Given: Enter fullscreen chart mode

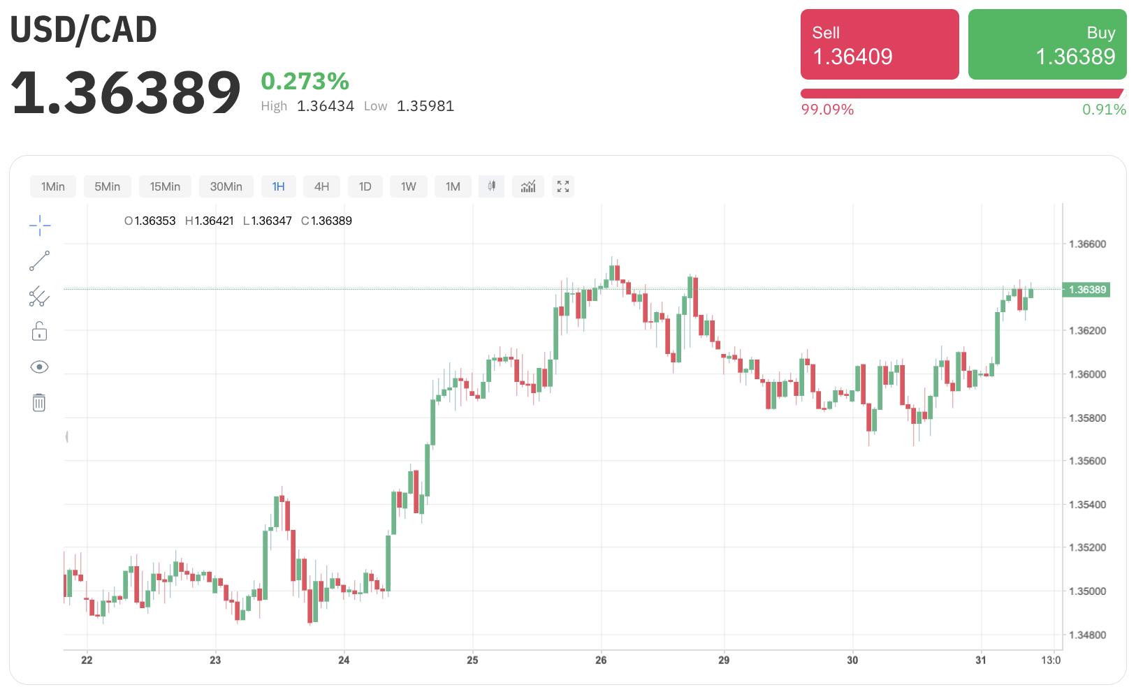Looking at the screenshot, I should tap(563, 186).
